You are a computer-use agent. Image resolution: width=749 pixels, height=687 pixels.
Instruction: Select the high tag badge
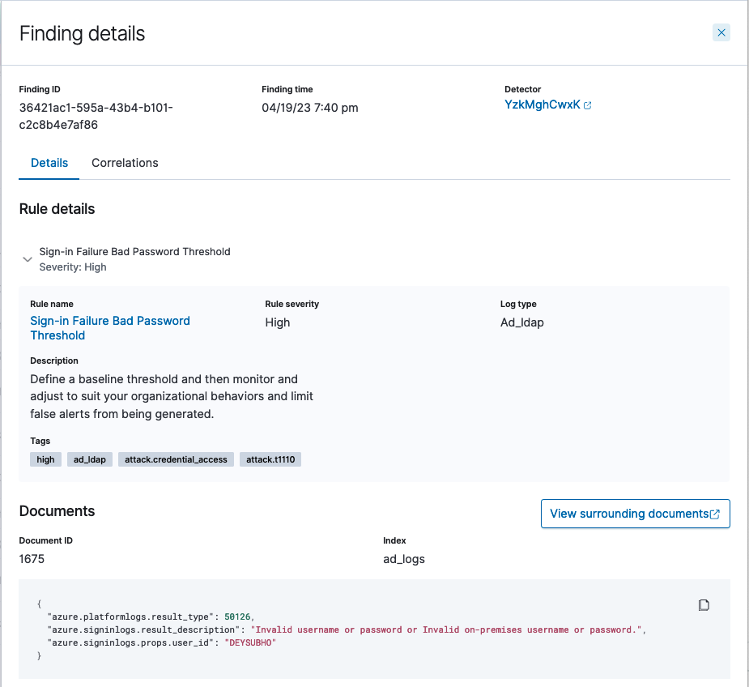(45, 459)
